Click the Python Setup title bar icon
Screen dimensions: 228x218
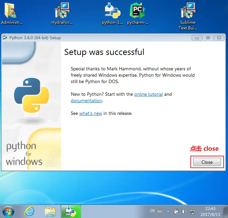click(5, 38)
